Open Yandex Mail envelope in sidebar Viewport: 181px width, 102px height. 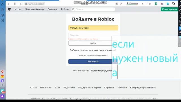pos(2,76)
